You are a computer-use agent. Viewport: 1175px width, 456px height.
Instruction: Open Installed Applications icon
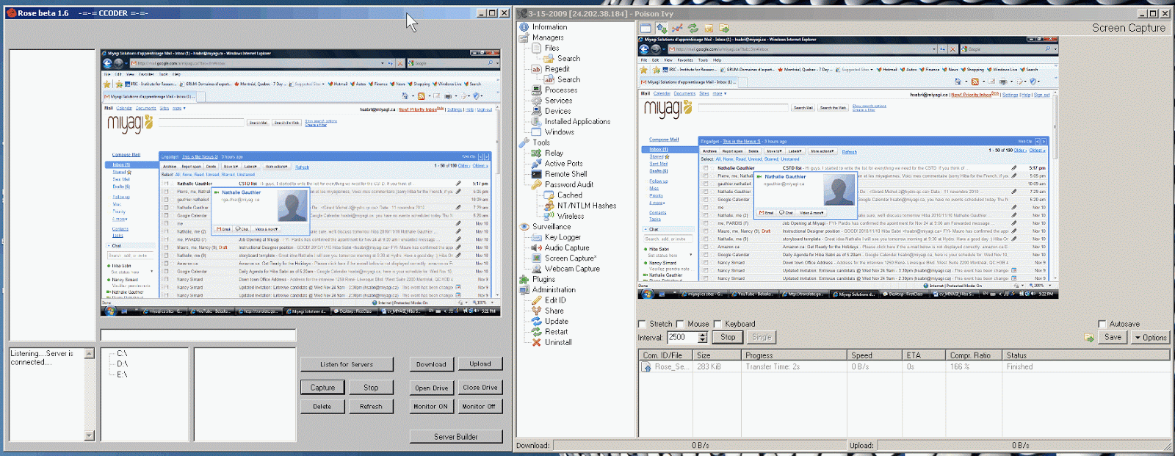[536, 122]
